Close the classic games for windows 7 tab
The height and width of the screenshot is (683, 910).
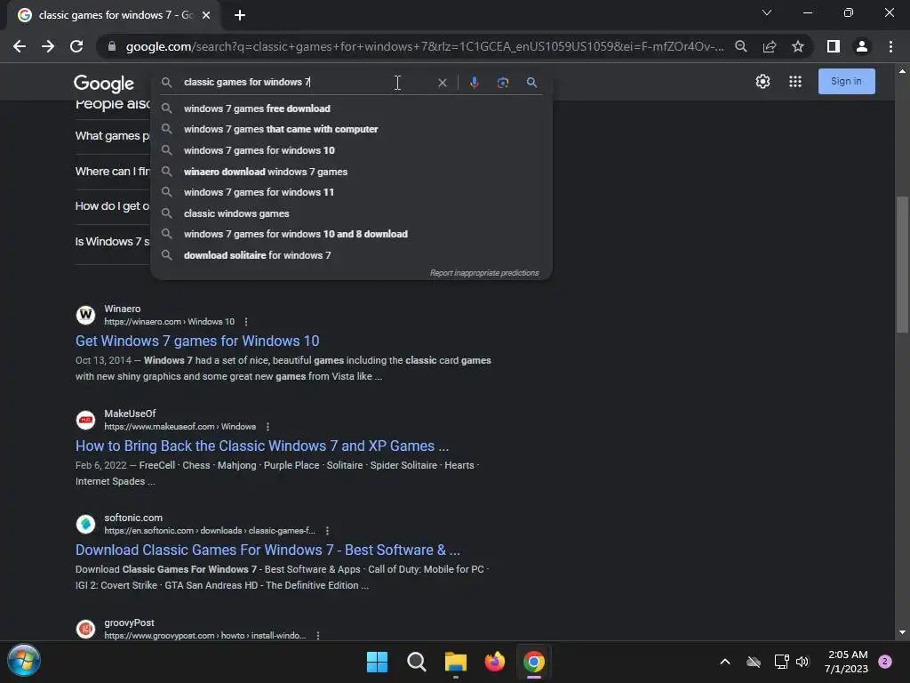(206, 15)
